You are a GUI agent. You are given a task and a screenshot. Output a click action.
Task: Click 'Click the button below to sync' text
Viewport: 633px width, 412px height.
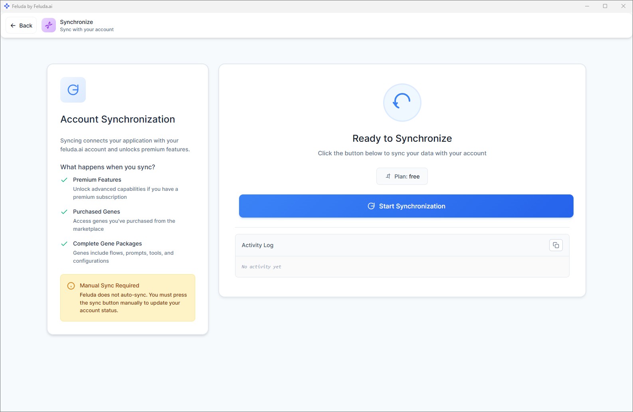(x=402, y=153)
